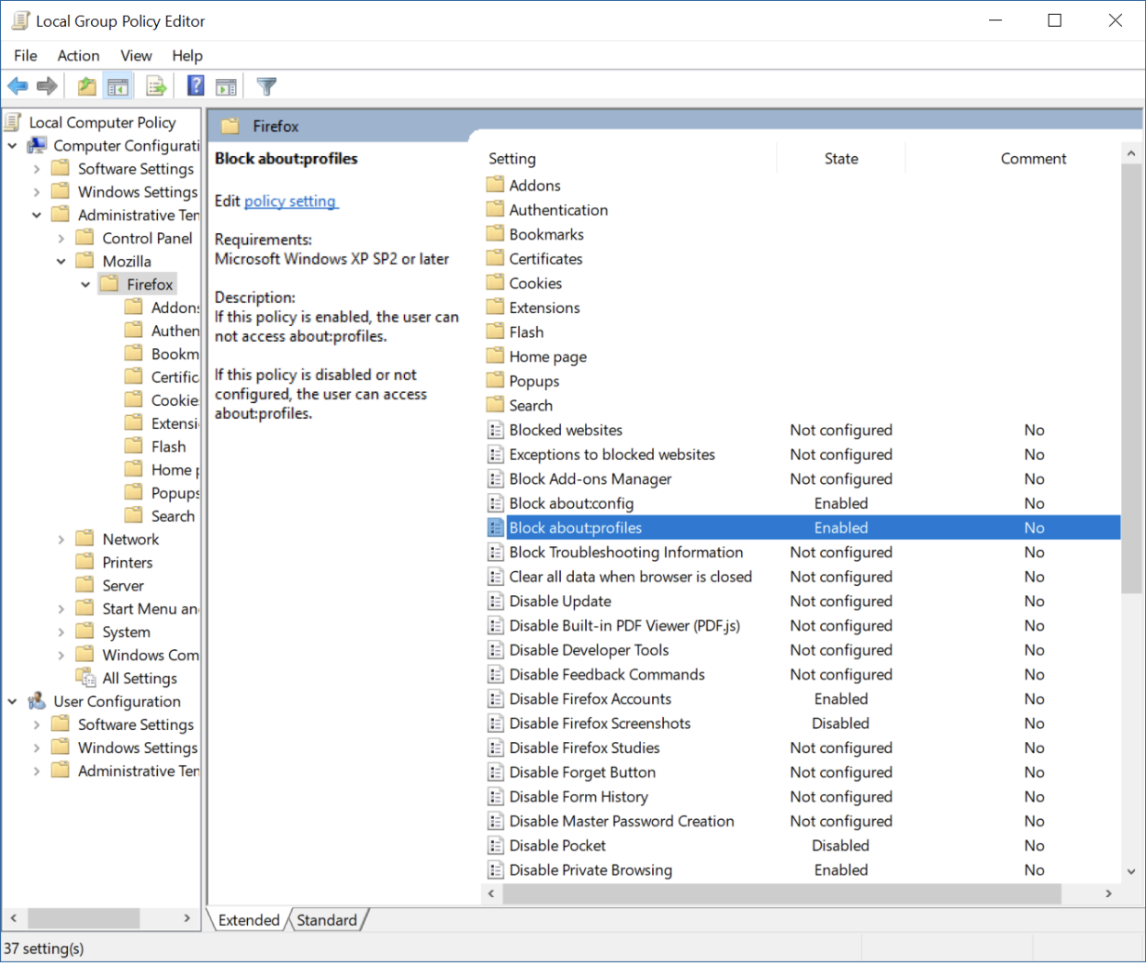Viewport: 1146px width, 966px height.
Task: Open the Action menu
Action: (x=78, y=55)
